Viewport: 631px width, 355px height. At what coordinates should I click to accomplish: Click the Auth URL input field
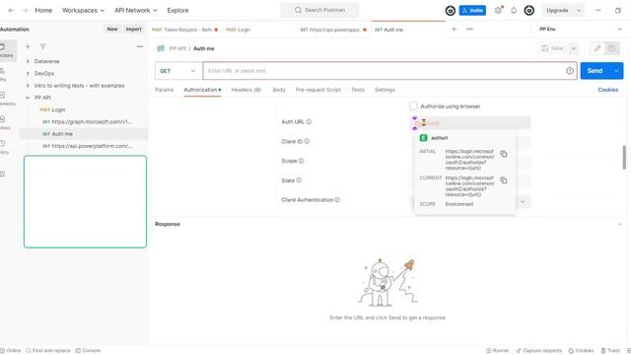click(x=470, y=122)
